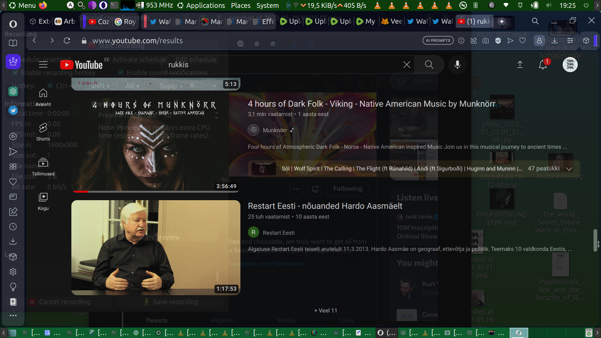Add page to bookmarks heart in toolbar
The image size is (601, 338).
point(522,41)
